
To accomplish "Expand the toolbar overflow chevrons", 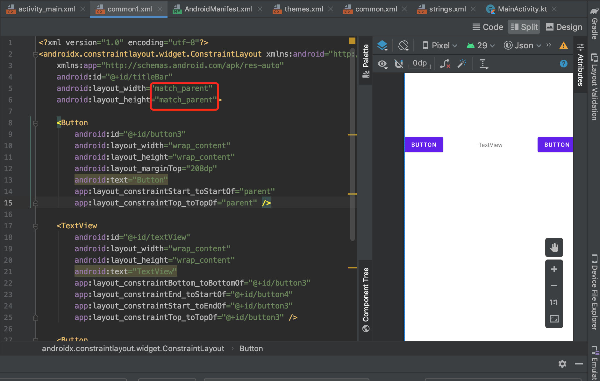I will (x=548, y=45).
